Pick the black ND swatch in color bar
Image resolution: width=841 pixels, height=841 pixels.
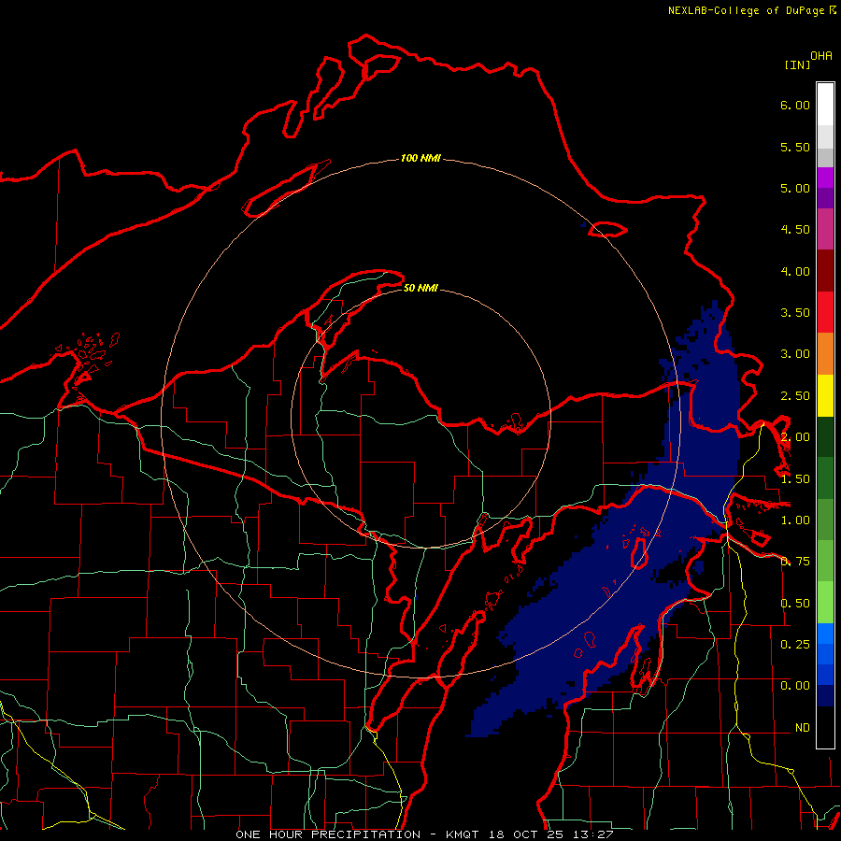coord(825,727)
